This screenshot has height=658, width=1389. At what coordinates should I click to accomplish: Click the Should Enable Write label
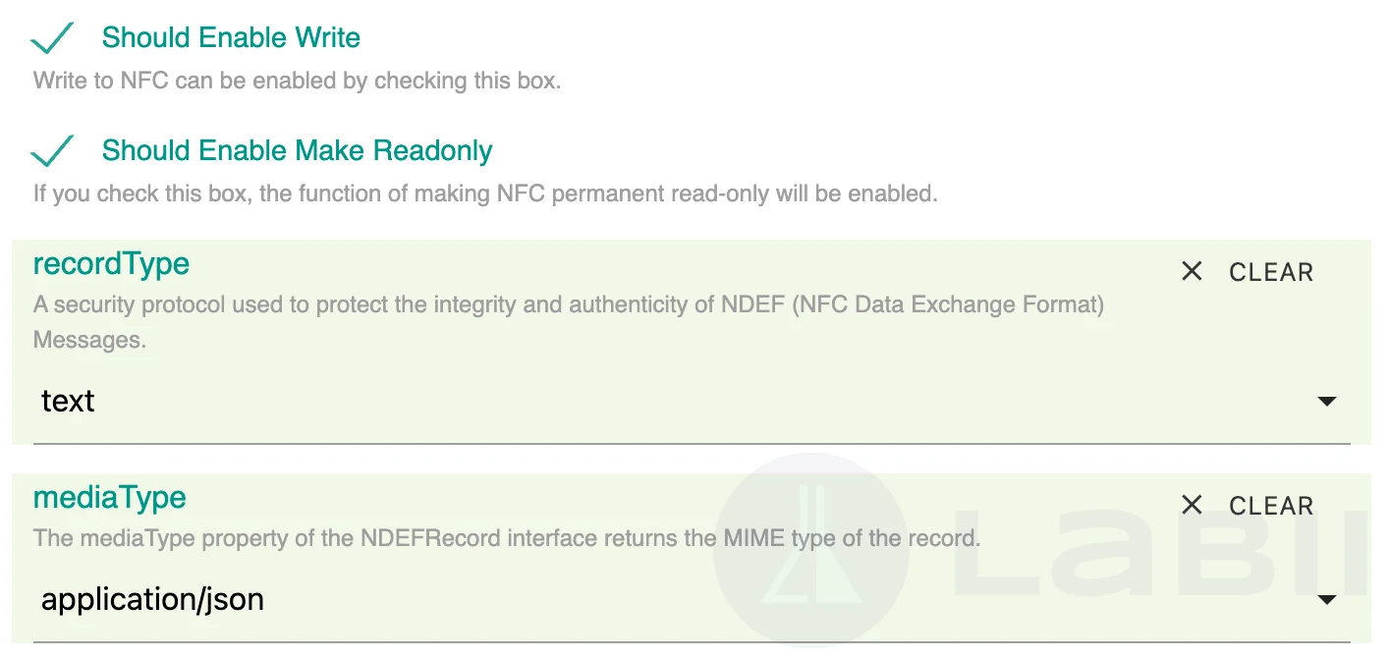coord(231,38)
